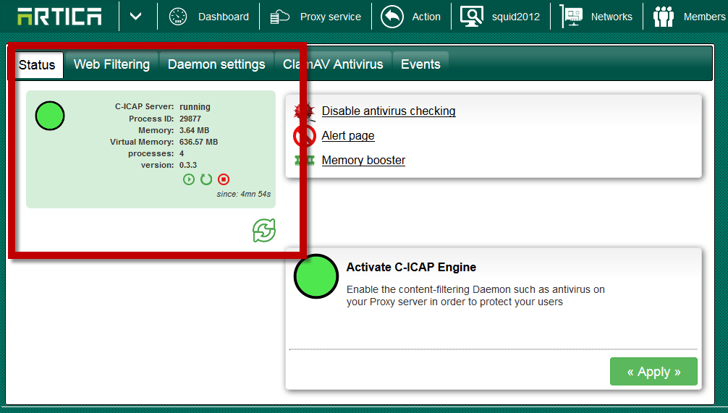Image resolution: width=728 pixels, height=413 pixels.
Task: Expand the top menu chevron dropdown
Action: tap(135, 17)
